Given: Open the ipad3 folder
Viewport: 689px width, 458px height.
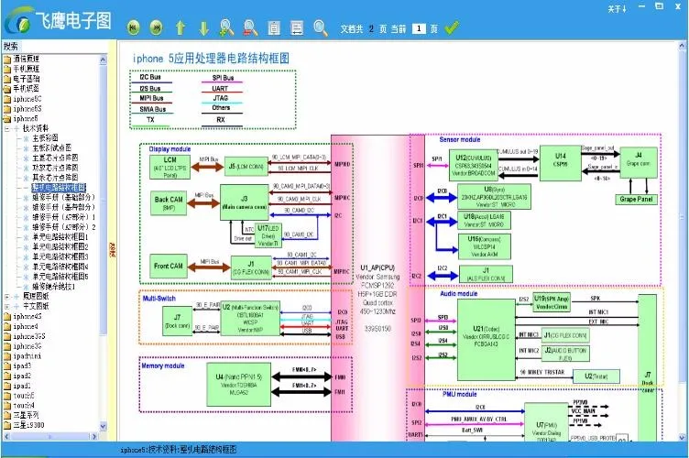Looking at the screenshot, I should 17,366.
